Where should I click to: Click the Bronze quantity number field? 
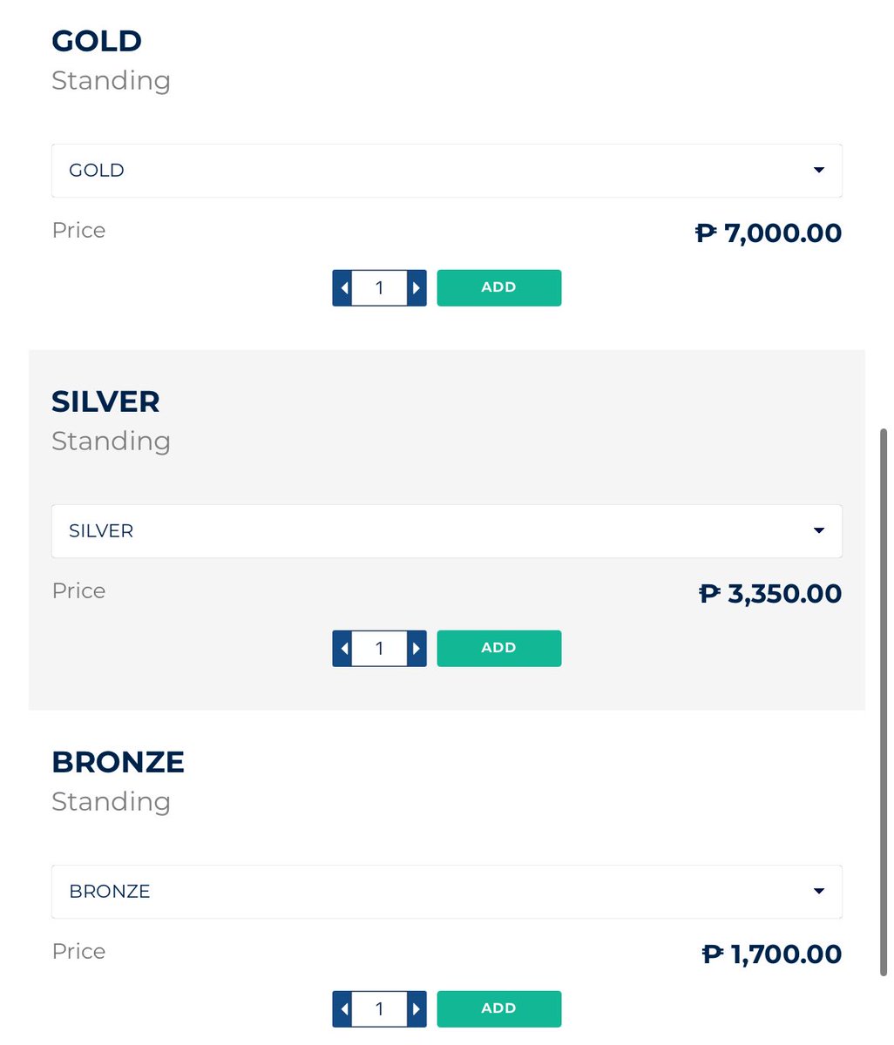[379, 1009]
